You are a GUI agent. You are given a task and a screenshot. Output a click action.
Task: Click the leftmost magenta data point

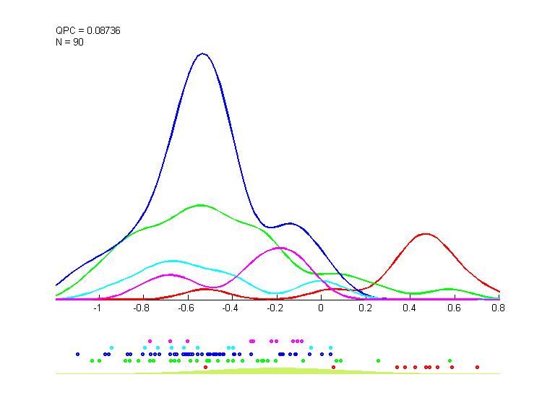[150, 340]
